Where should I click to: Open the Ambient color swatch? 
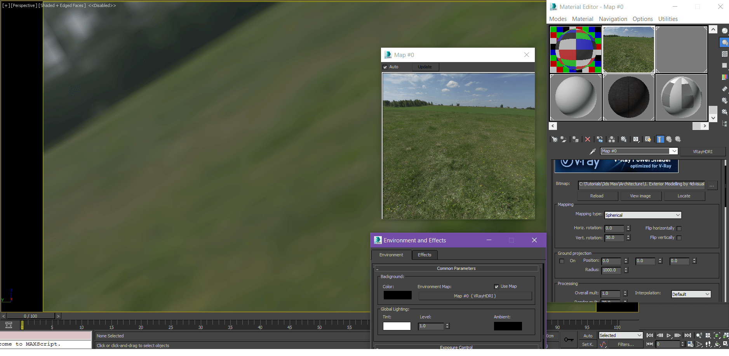[508, 326]
